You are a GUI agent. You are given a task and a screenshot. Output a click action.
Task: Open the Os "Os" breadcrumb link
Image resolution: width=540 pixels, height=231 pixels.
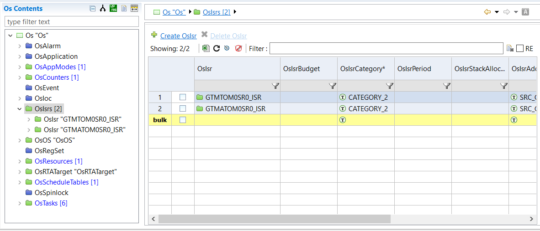[174, 12]
